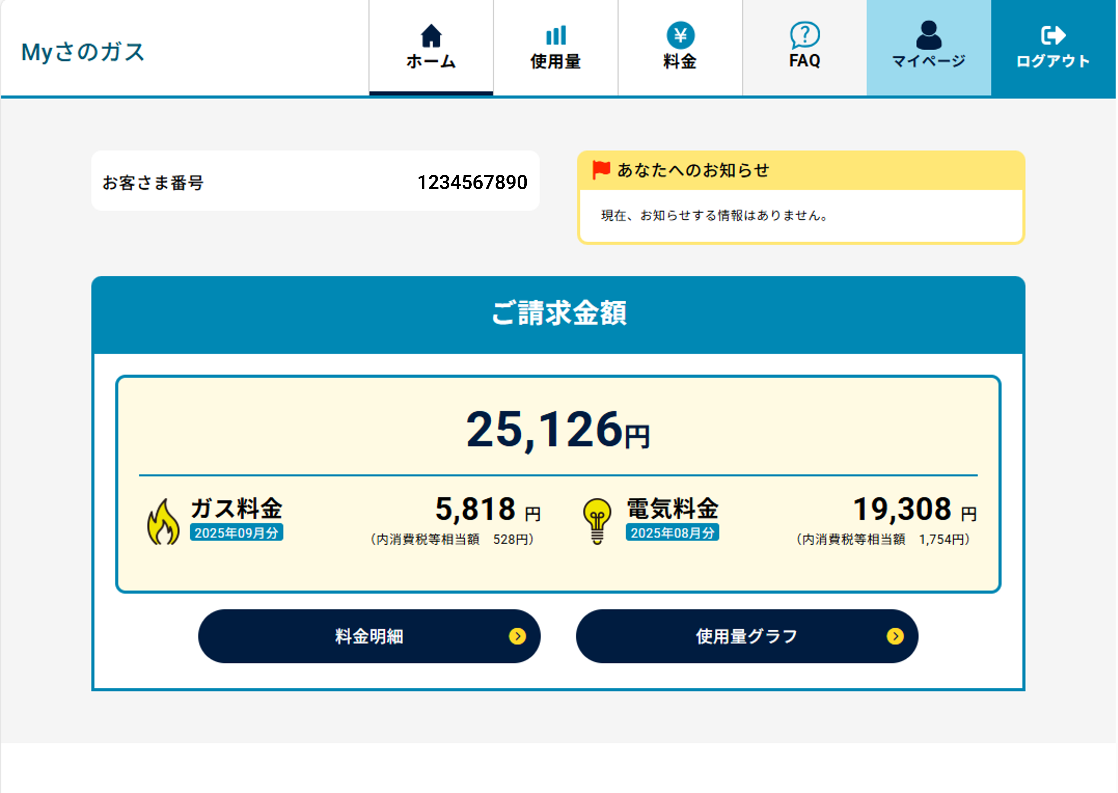Viewport: 1118px width, 793px height.
Task: Switch to the 料金 tab
Action: click(680, 61)
